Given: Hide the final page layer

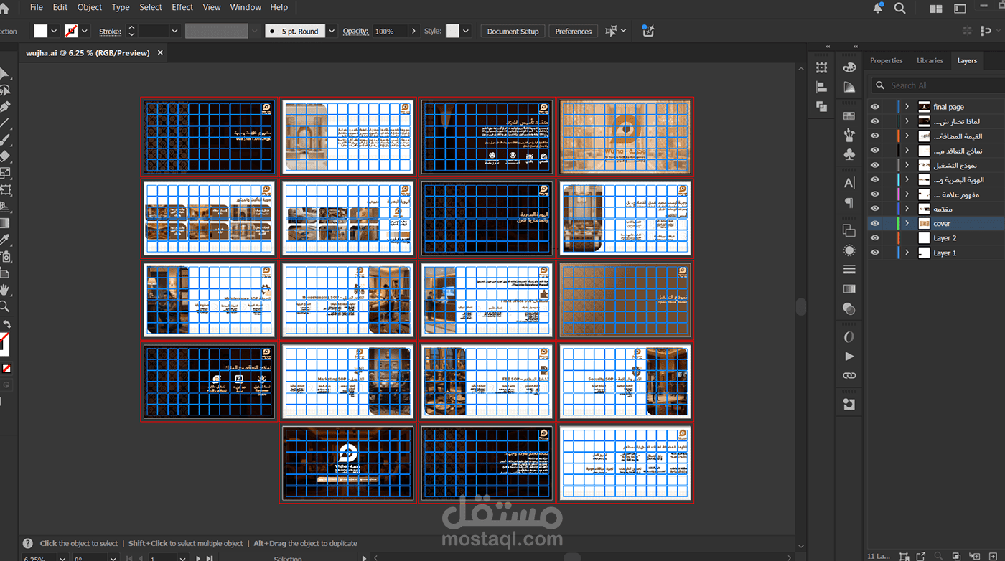Looking at the screenshot, I should [874, 107].
